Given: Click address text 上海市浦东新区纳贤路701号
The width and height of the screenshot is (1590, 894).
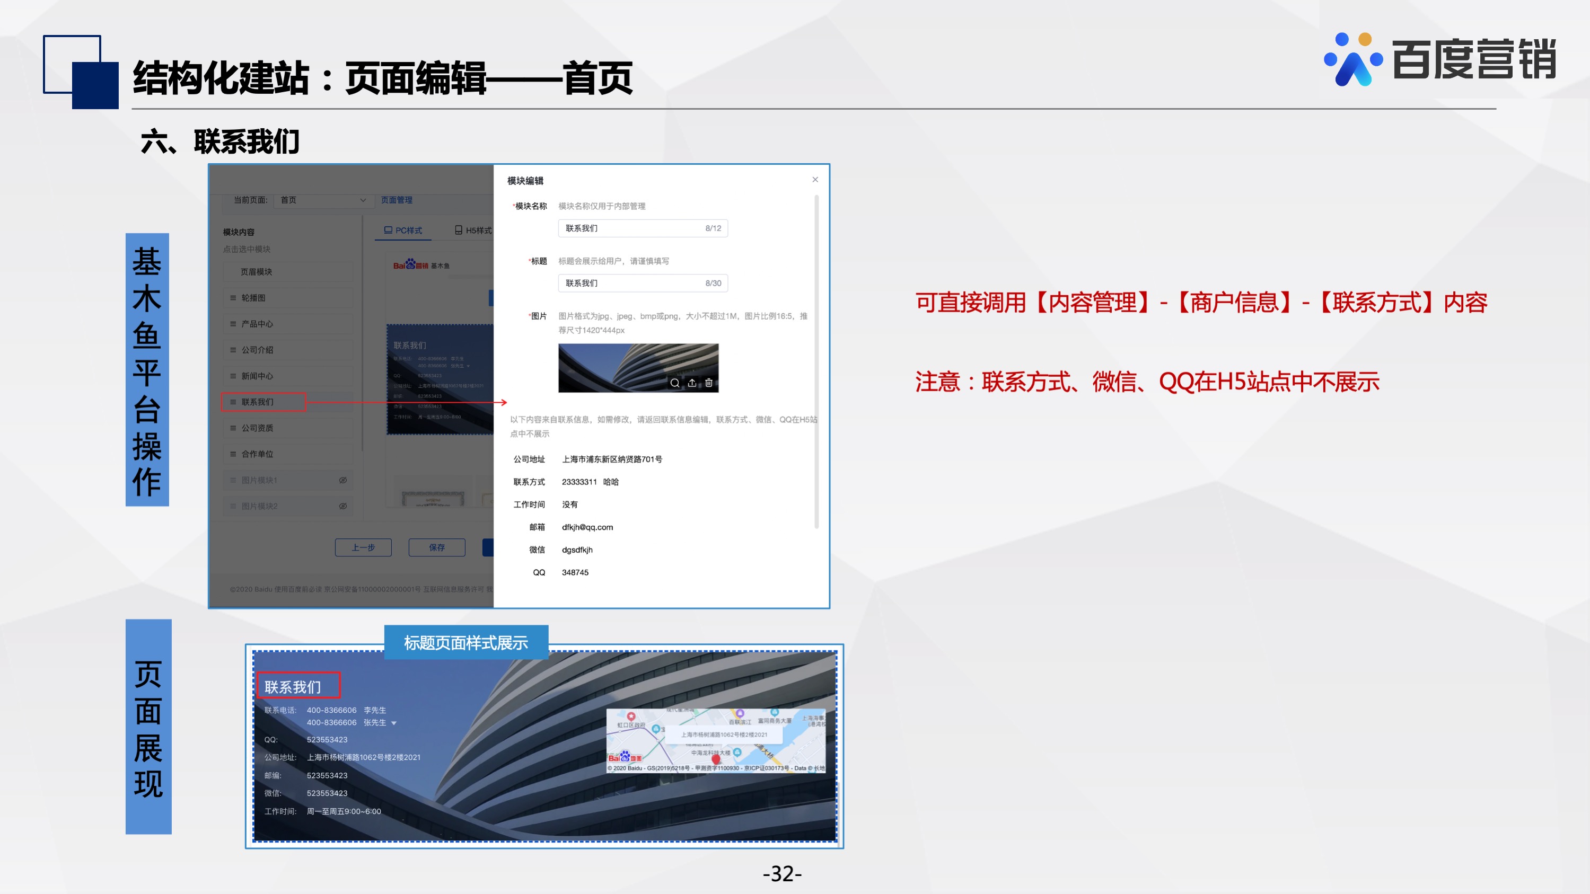Looking at the screenshot, I should [x=612, y=459].
